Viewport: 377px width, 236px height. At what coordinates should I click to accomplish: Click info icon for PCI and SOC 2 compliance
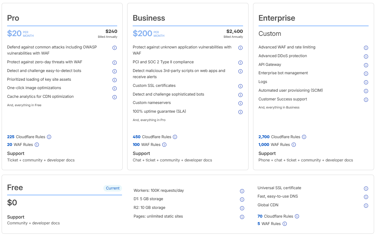(x=240, y=63)
